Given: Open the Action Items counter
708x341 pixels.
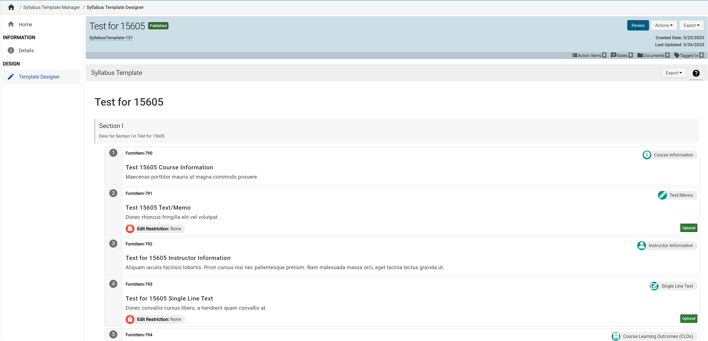Looking at the screenshot, I should 589,55.
